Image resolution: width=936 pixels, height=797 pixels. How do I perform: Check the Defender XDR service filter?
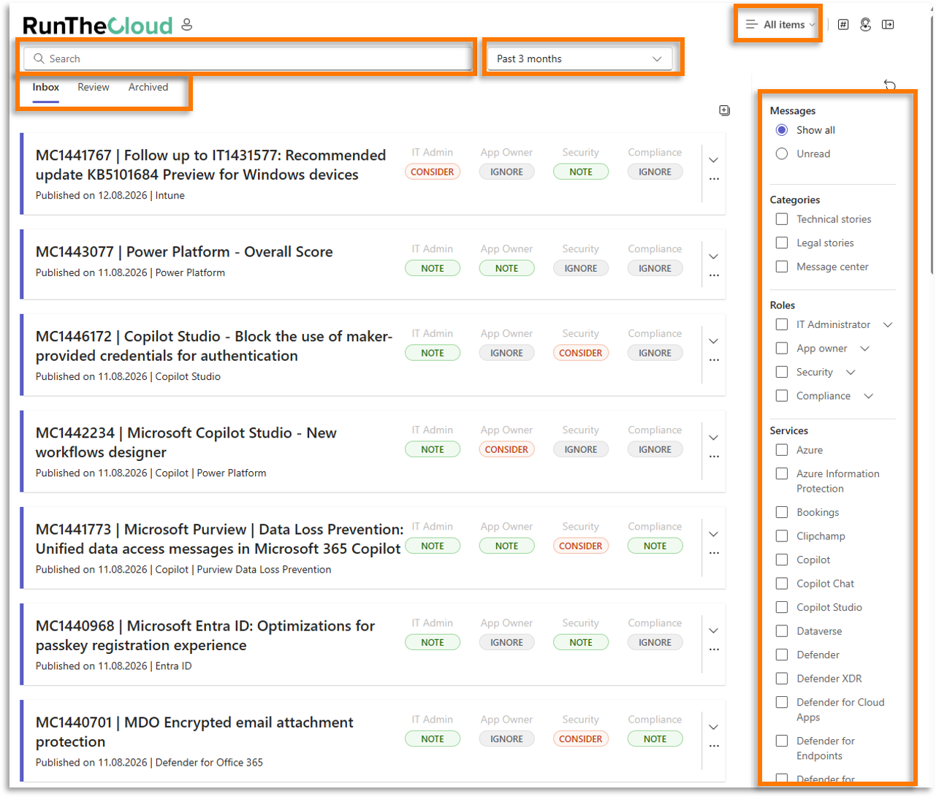click(x=782, y=679)
